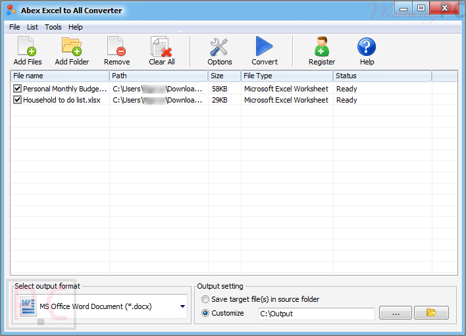The image size is (466, 336).
Task: Click Ready status of Personal Monthly Budget row
Action: coord(346,89)
